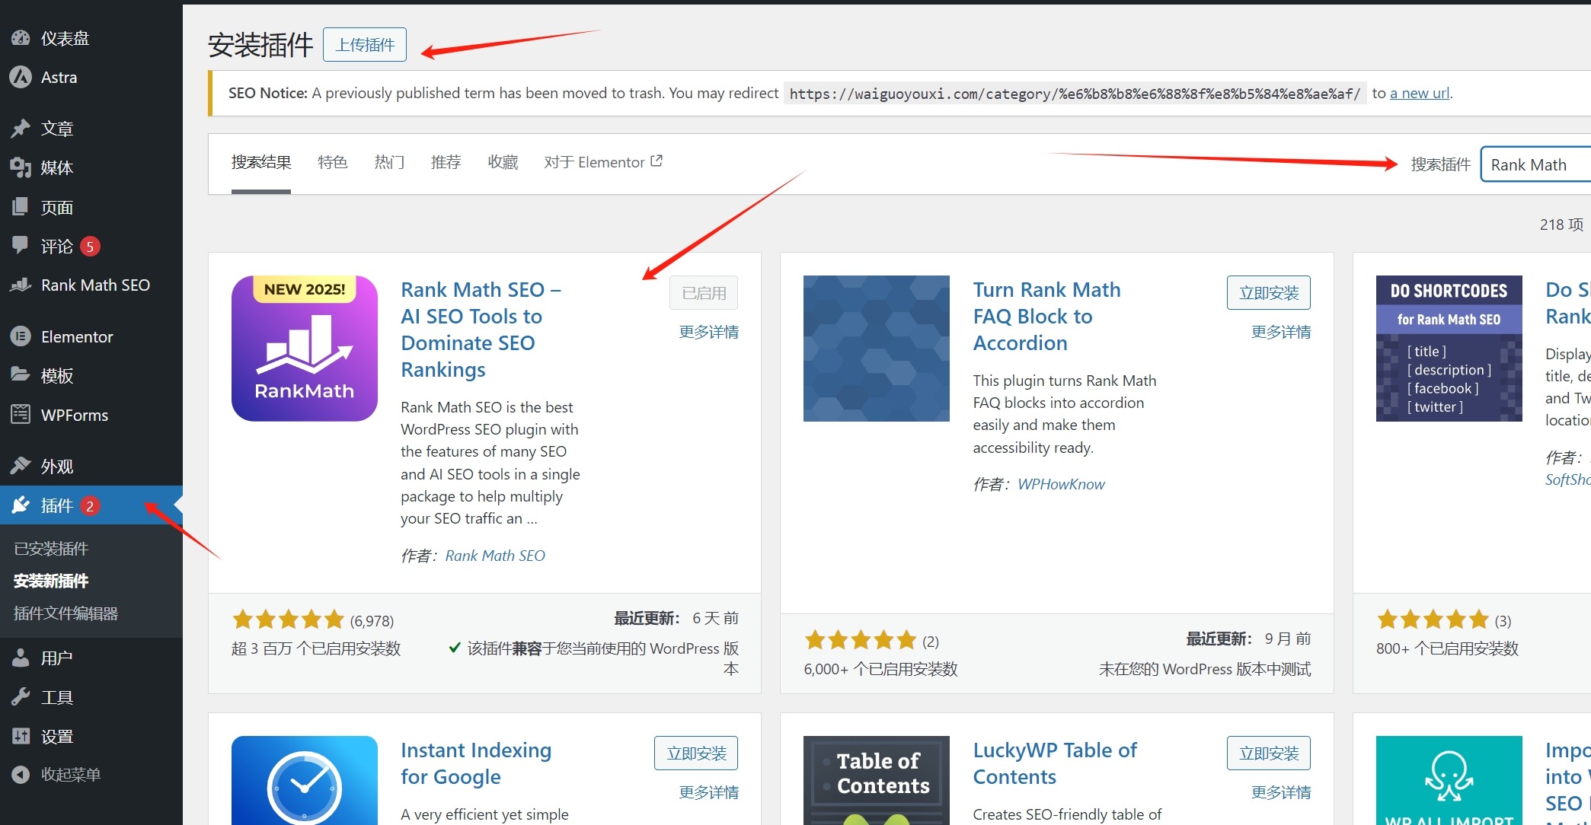Image resolution: width=1591 pixels, height=825 pixels.
Task: Switch to the 搜索结果 tab
Action: tap(261, 162)
